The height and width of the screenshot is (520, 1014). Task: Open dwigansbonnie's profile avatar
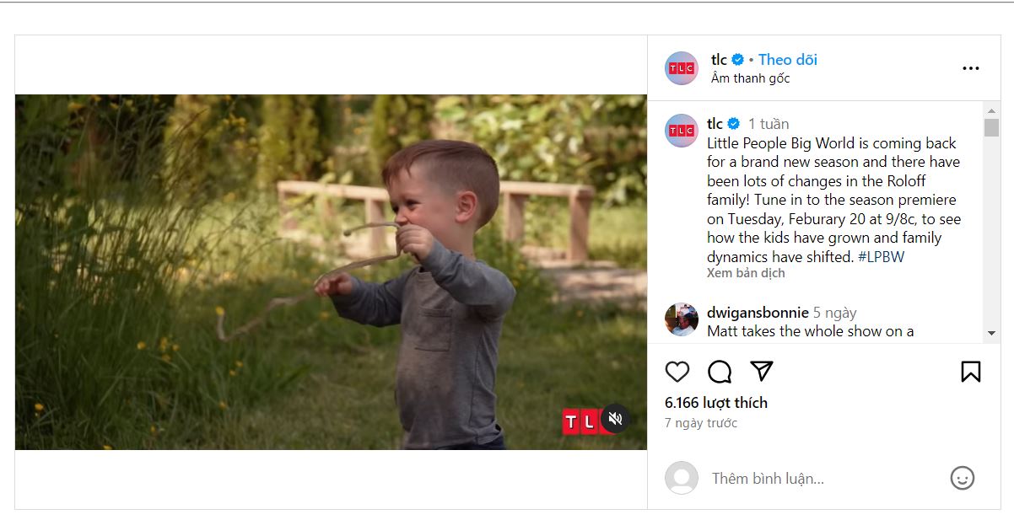click(682, 320)
